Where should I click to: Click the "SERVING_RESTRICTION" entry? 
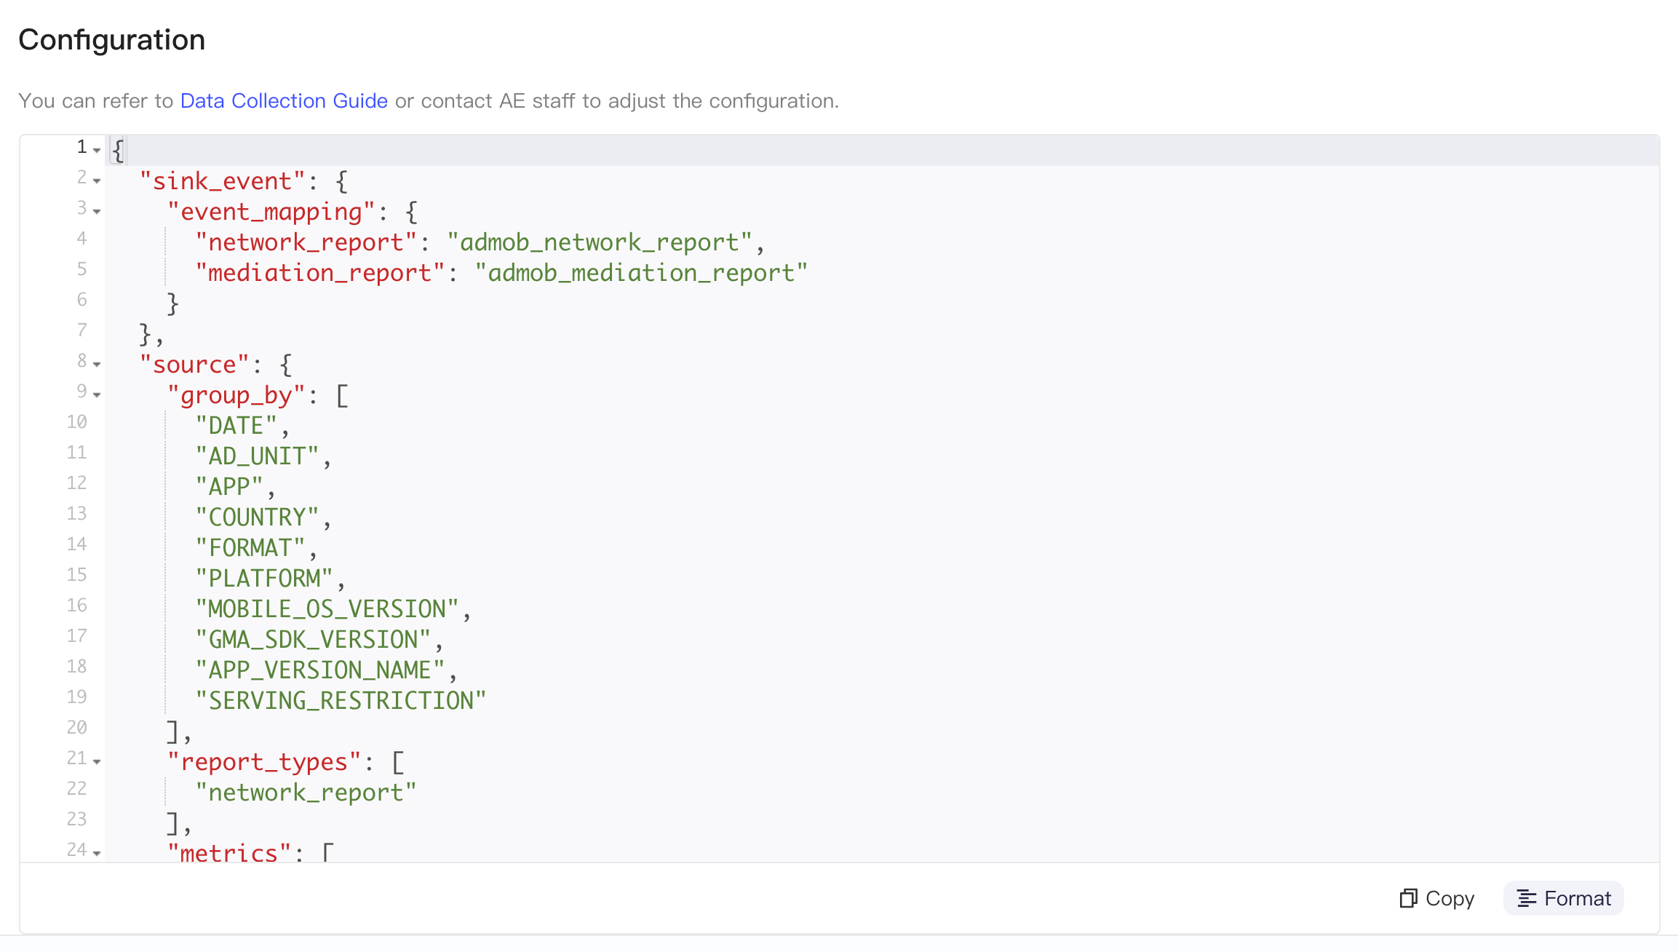[341, 701]
